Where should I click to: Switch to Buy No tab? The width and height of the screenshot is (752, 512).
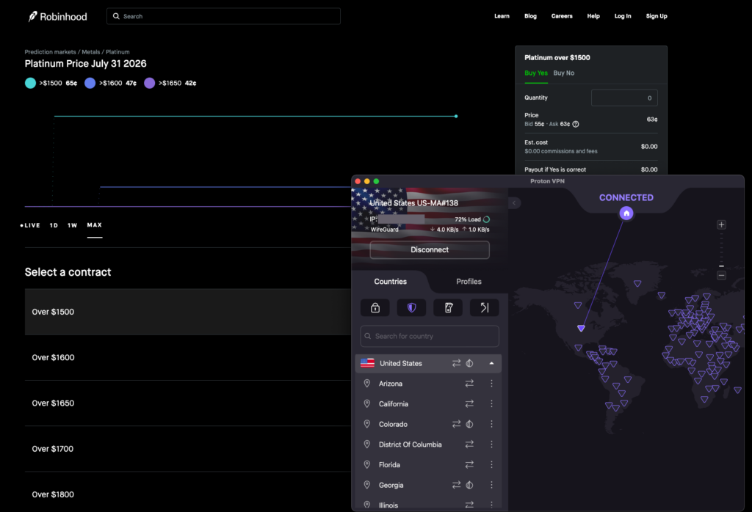[x=563, y=73]
